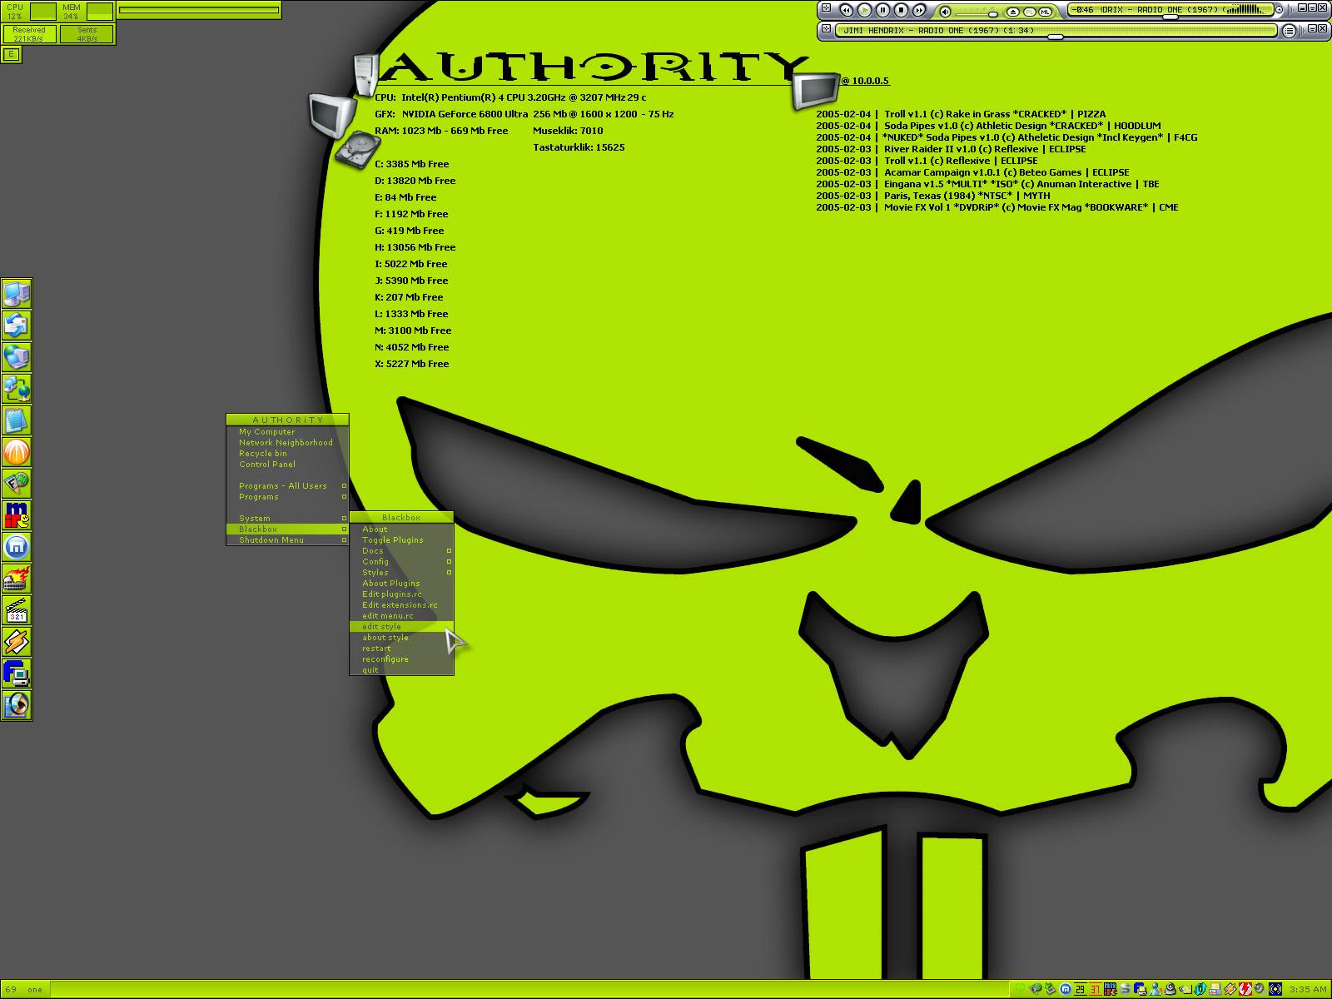The height and width of the screenshot is (999, 1332).
Task: Stop Winamp playback
Action: click(901, 10)
